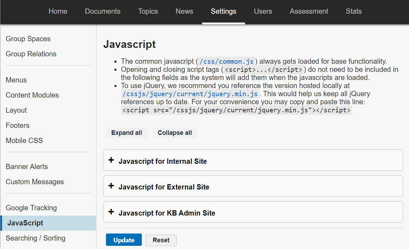Go to the Stats tab
This screenshot has height=249, width=409.
(354, 12)
